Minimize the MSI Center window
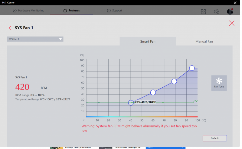 [226, 3]
